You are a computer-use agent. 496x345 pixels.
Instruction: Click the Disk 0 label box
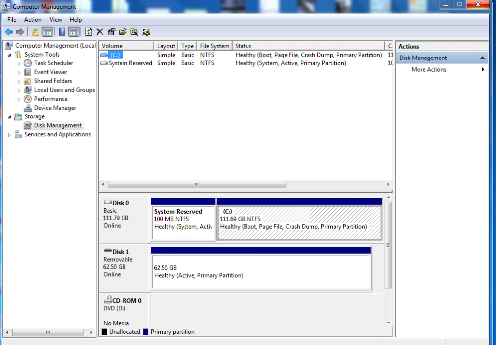[124, 220]
